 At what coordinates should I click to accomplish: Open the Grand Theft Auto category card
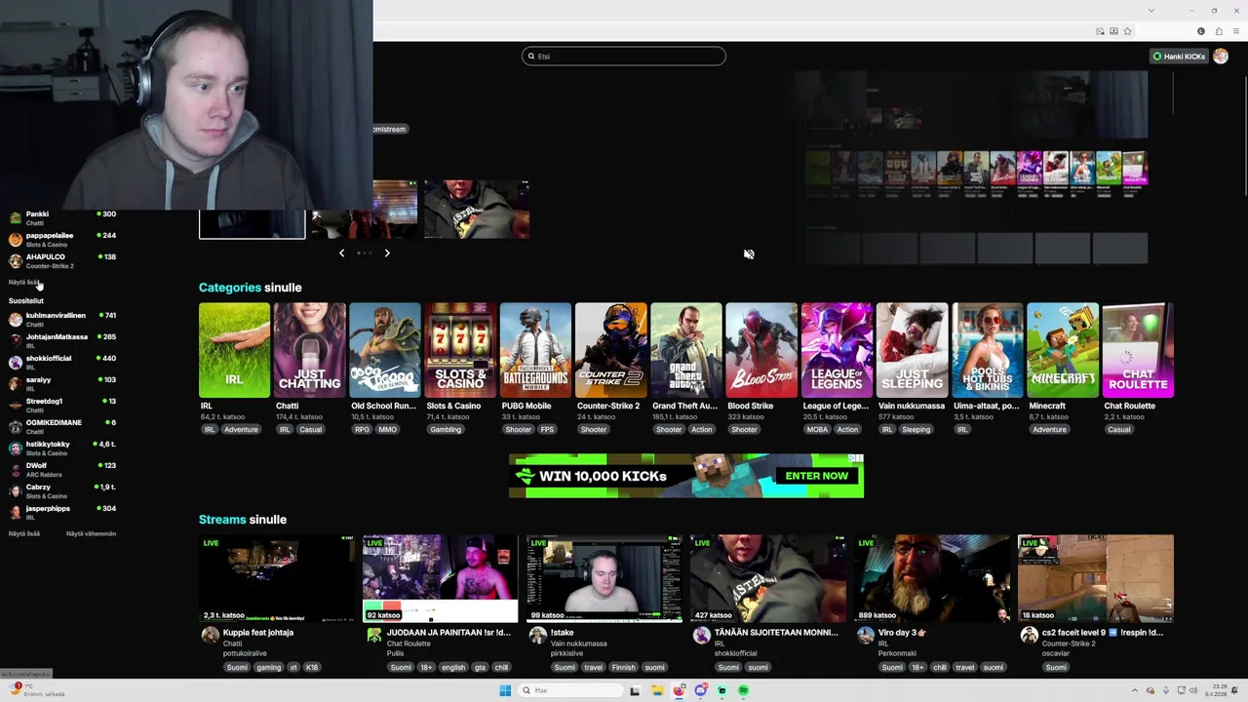tap(686, 350)
